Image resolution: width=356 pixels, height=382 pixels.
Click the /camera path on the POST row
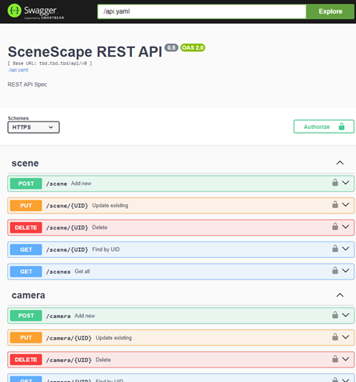(58, 316)
